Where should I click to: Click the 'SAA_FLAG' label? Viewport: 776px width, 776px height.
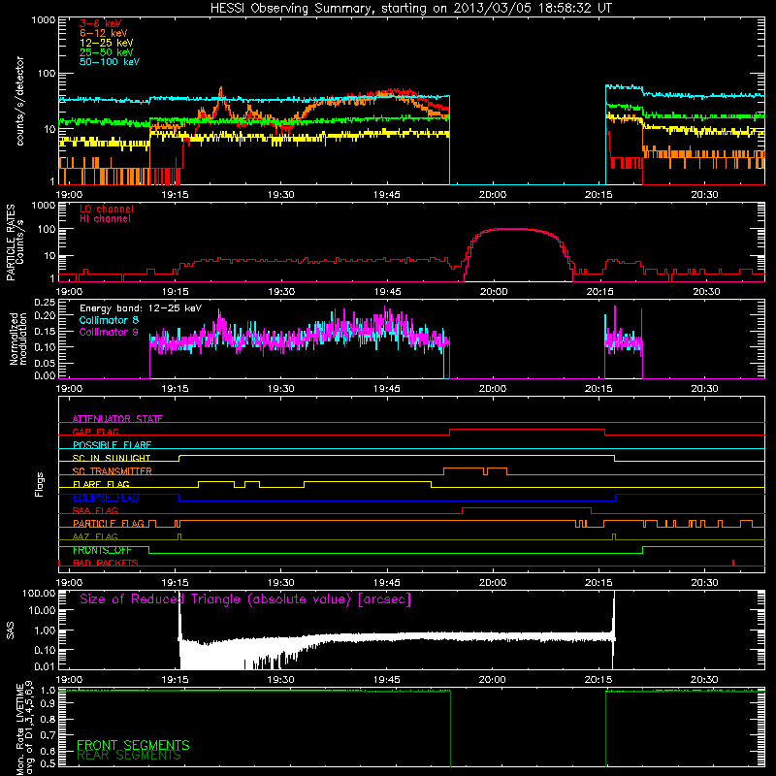coord(95,510)
